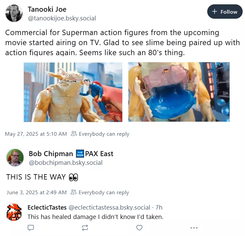
Task: Visit the @bobchipman.bsky.social handle
Action: (66, 163)
